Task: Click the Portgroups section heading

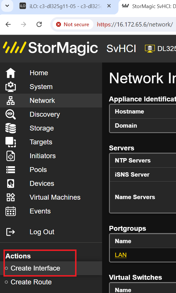Action: [x=127, y=228]
